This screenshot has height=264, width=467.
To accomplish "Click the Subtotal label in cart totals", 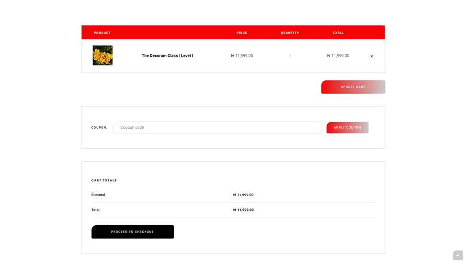I will coord(98,195).
